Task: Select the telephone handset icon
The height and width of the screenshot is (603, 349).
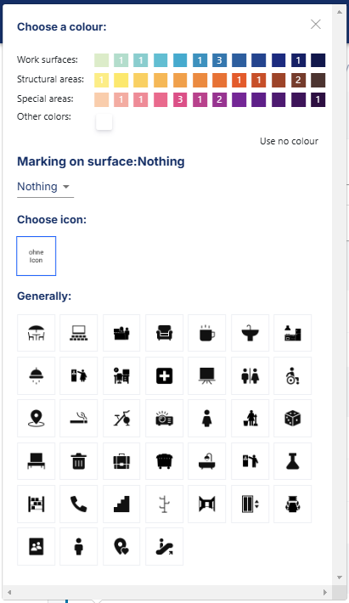Action: [x=78, y=504]
